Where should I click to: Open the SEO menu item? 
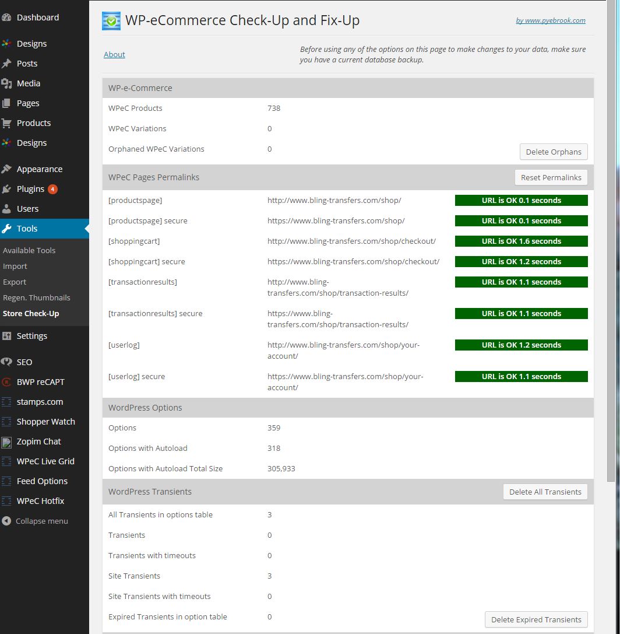[24, 362]
